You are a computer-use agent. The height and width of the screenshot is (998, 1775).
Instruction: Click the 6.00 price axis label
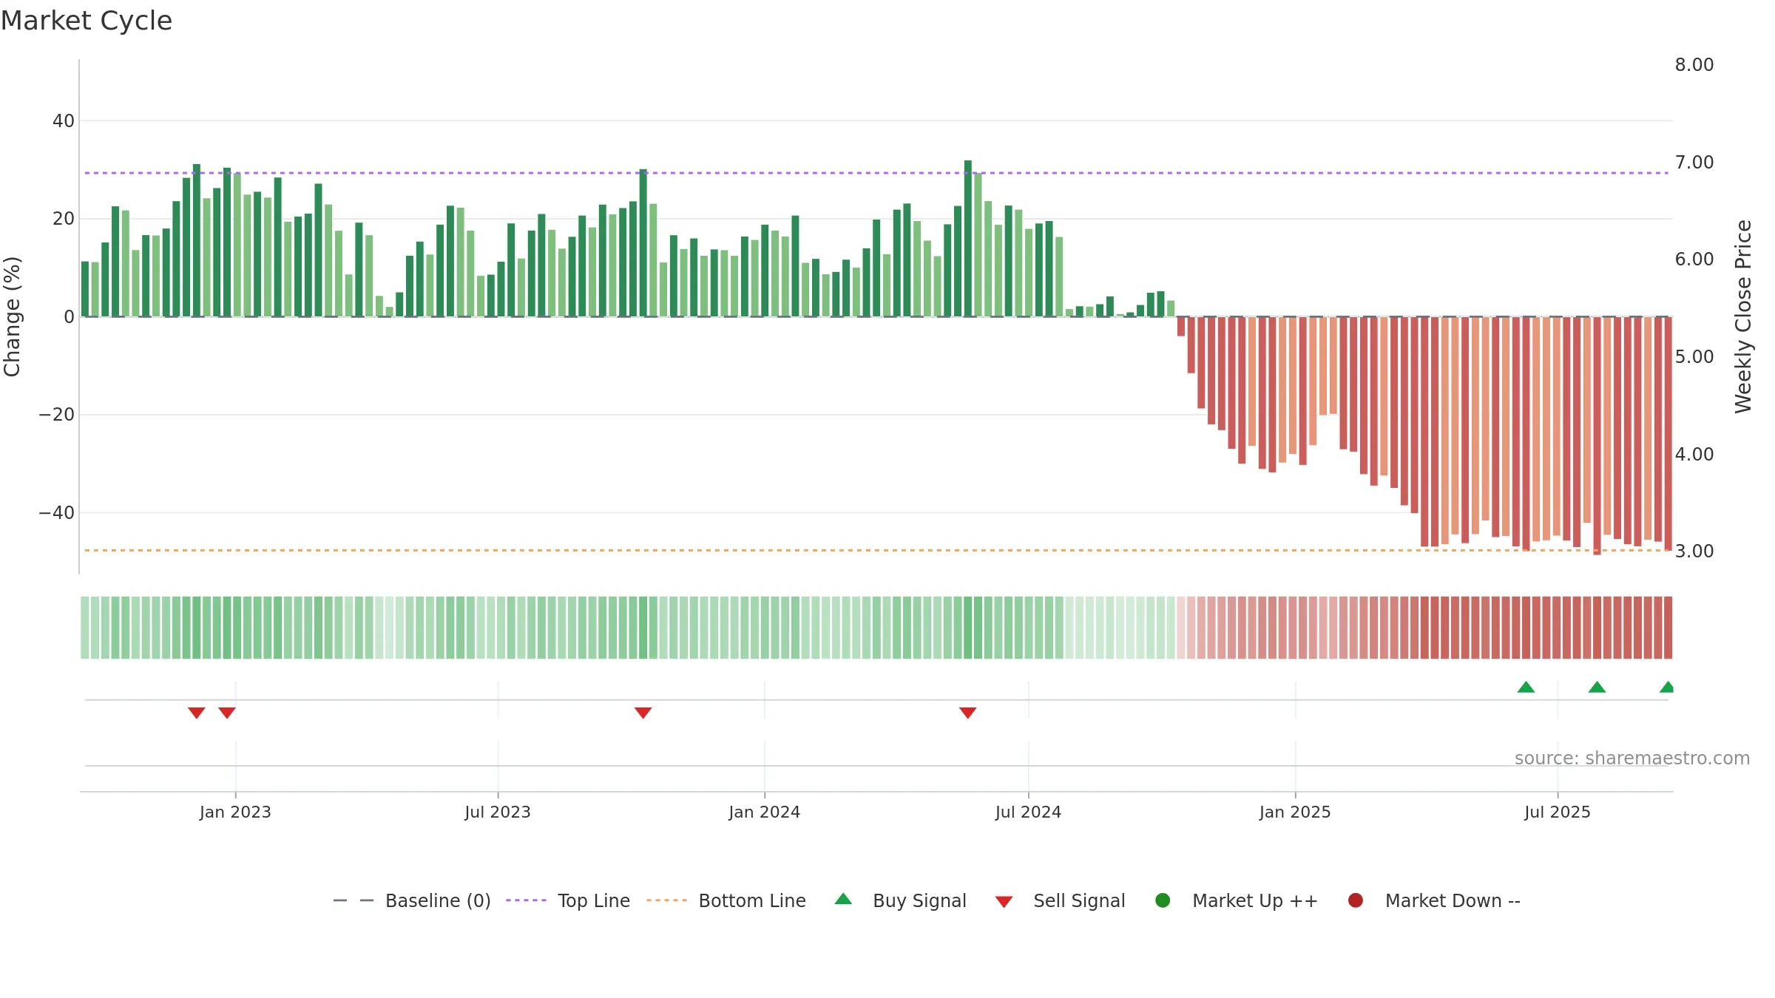point(1694,259)
